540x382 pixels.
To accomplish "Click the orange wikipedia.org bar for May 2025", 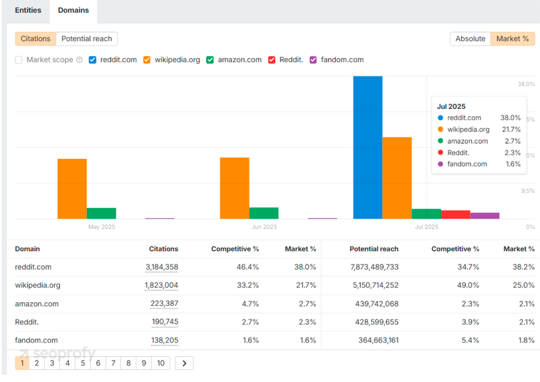I will click(x=72, y=189).
